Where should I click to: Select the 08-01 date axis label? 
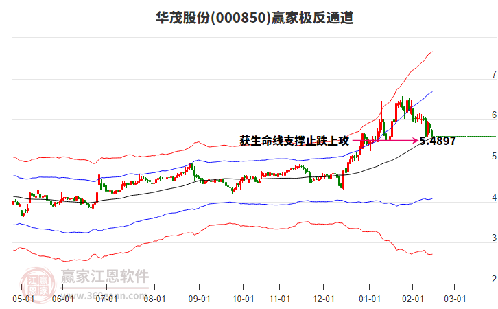[154, 299]
